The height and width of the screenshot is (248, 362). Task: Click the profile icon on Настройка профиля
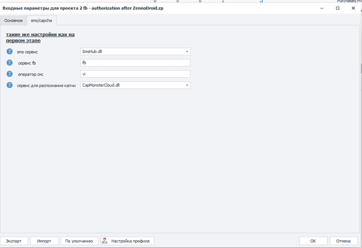(105, 241)
